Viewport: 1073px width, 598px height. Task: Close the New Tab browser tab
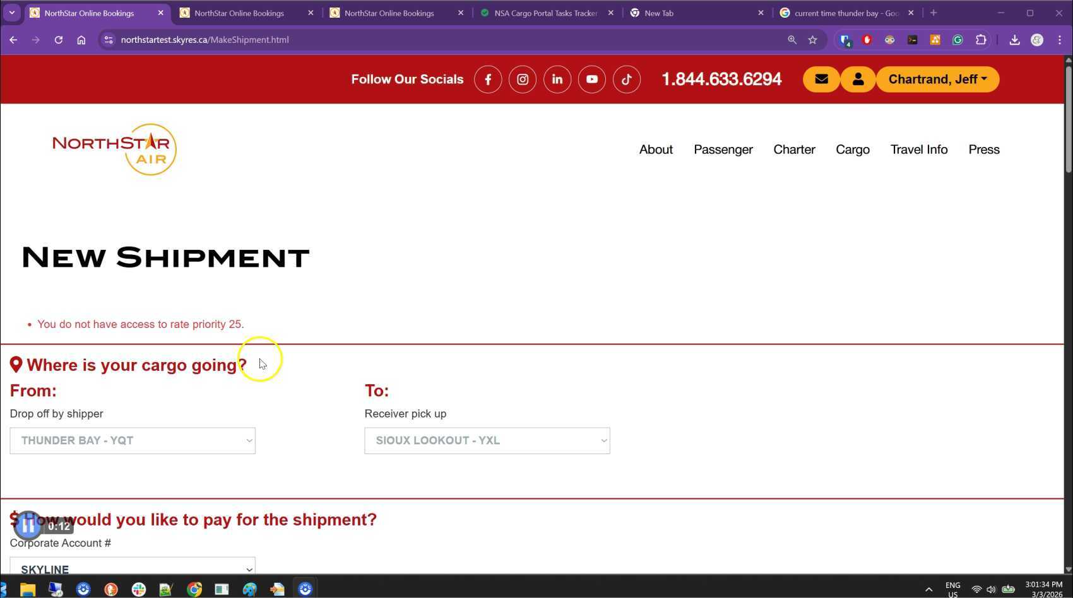pos(761,13)
